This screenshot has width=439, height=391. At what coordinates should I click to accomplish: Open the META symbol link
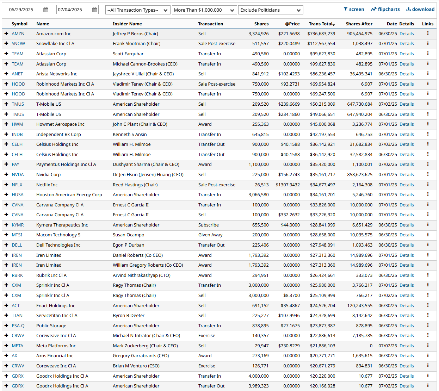[x=17, y=346]
